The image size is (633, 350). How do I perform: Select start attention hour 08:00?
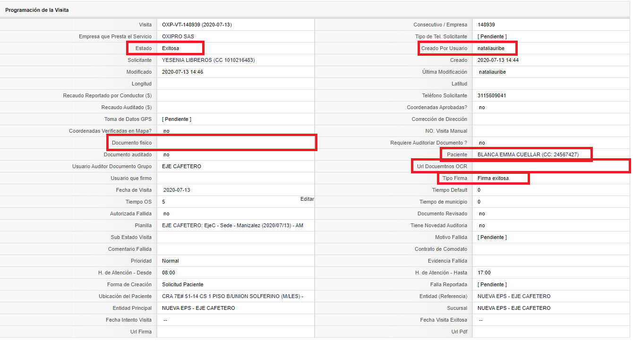(x=169, y=273)
